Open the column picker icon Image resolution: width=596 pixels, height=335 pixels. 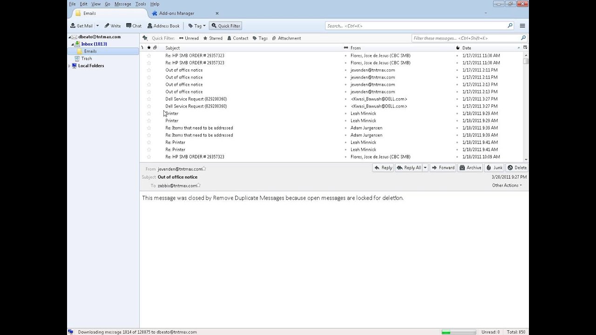(525, 48)
